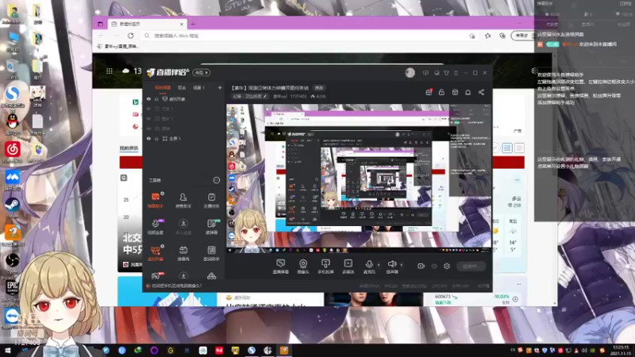The image size is (635, 357).
Task: Toggle lock on the 全屏 1 source
Action: [x=156, y=138]
